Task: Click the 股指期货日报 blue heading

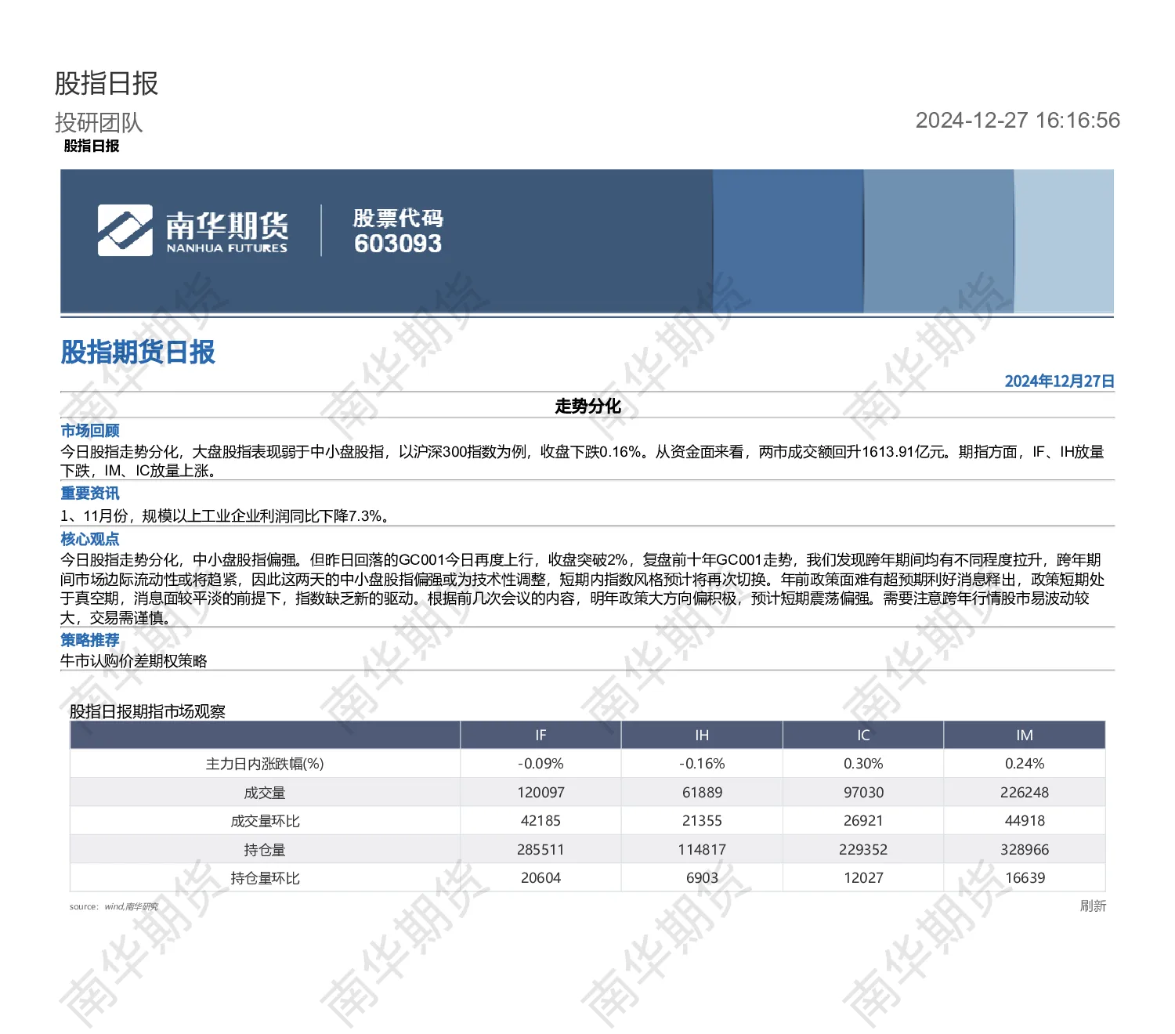Action: pyautogui.click(x=138, y=352)
